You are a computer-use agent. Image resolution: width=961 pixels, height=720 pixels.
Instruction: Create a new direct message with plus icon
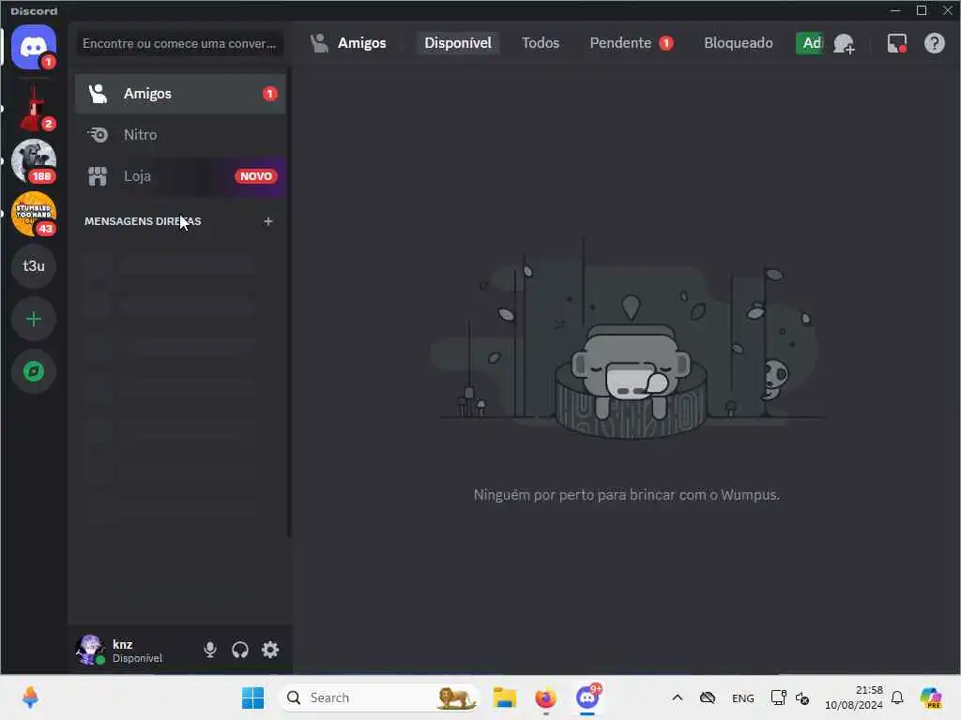pyautogui.click(x=267, y=221)
